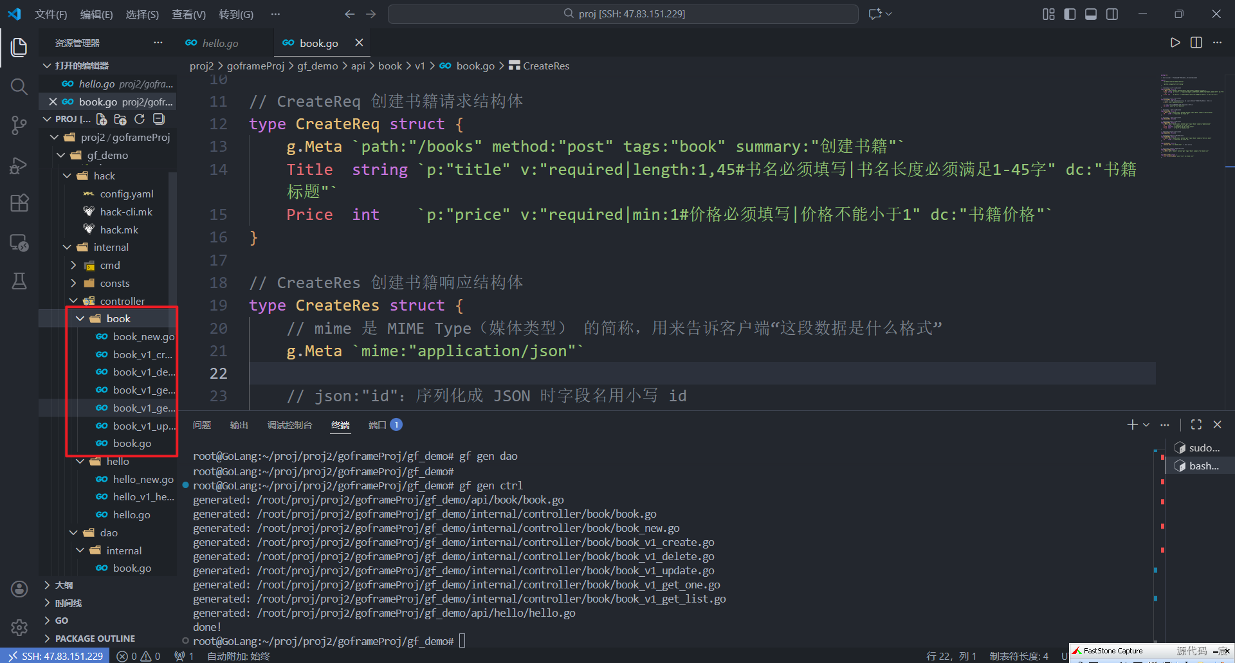This screenshot has width=1235, height=663.
Task: Maximize the terminal panel size
Action: [x=1196, y=424]
